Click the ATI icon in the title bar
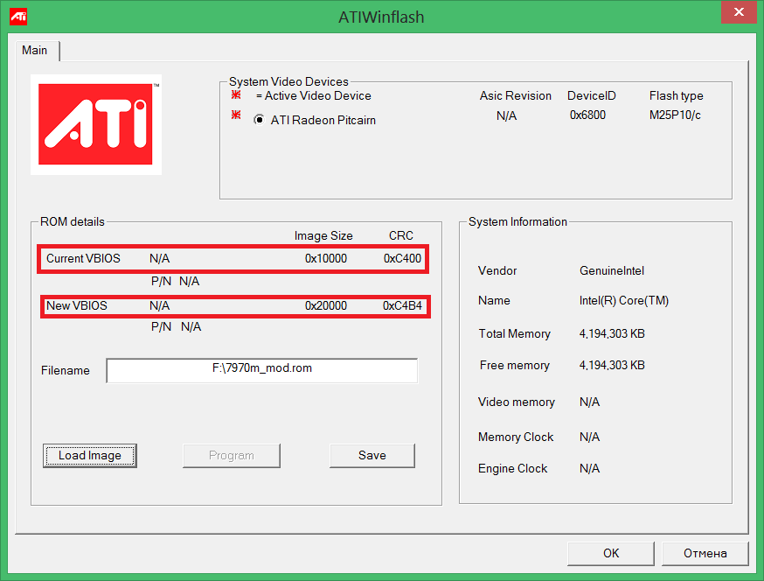Image resolution: width=764 pixels, height=581 pixels. coord(18,17)
